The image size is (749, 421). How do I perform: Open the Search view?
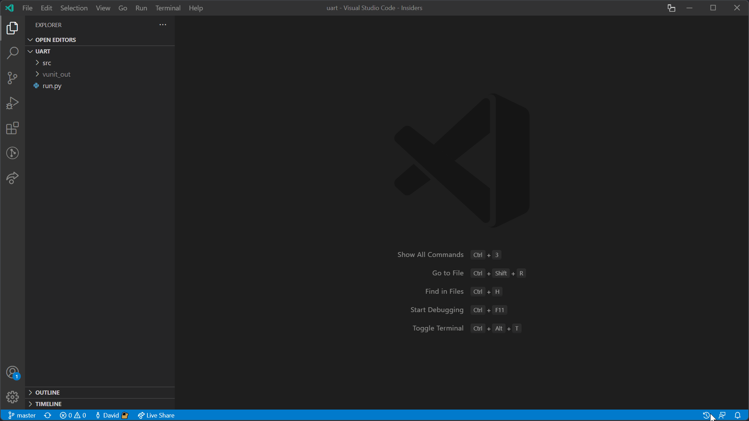point(12,53)
